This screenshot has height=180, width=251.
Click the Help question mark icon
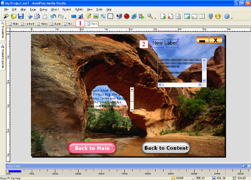[226, 16]
